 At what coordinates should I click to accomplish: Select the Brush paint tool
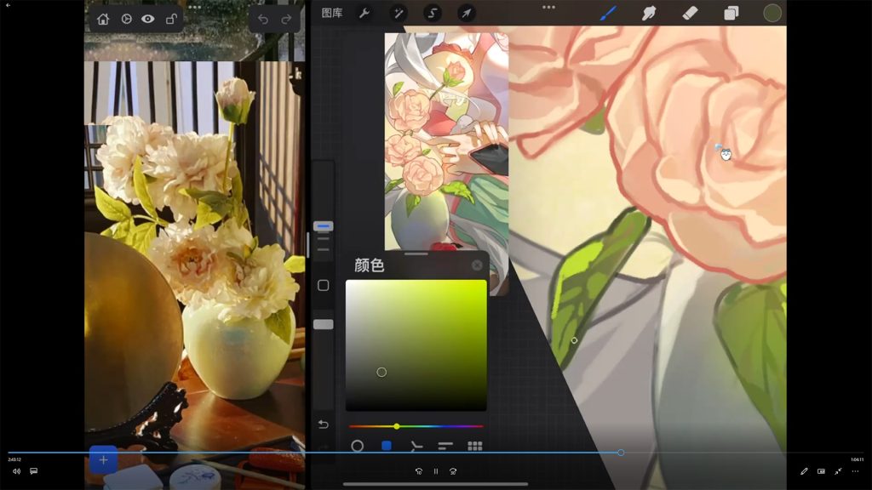(x=608, y=14)
